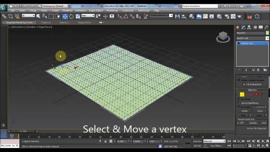Open the Rendering menu
Screen dimensions: 270x152
[x=112, y=11]
